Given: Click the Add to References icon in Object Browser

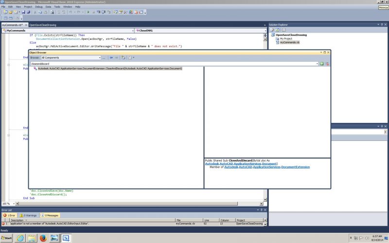Looking at the screenshot, I should pos(123,57).
